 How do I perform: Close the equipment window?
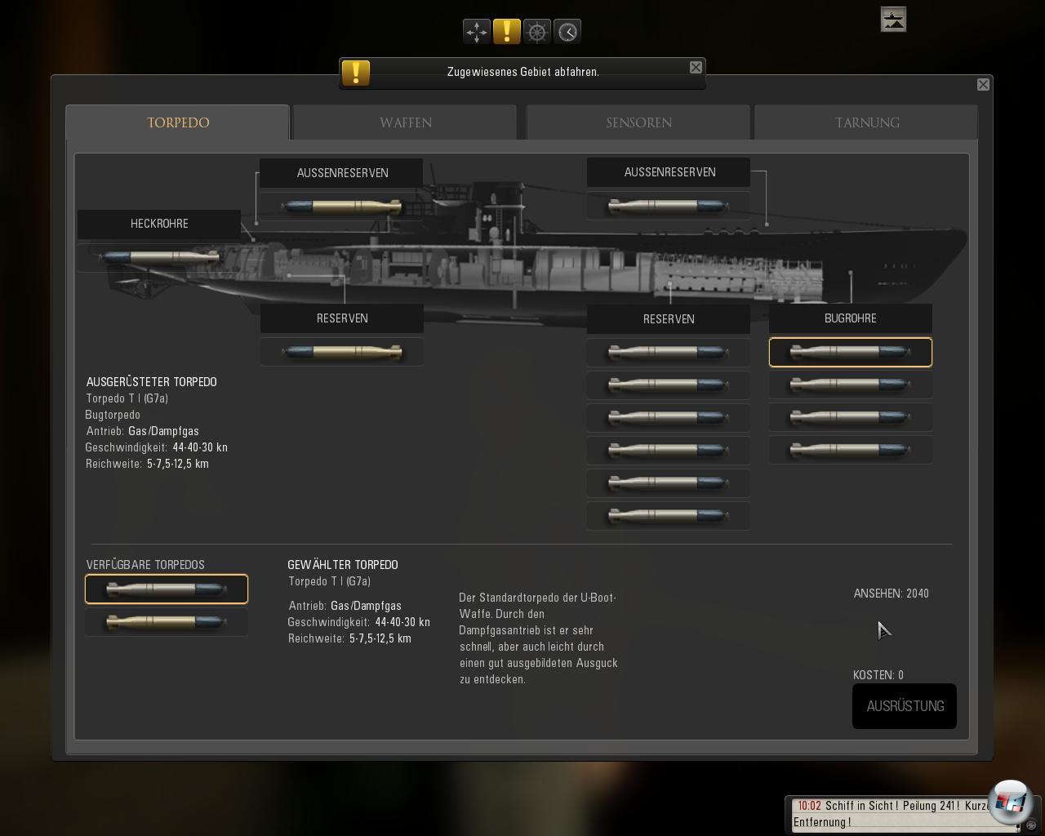point(983,85)
